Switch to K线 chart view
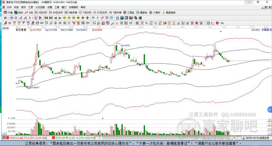 point(29,12)
